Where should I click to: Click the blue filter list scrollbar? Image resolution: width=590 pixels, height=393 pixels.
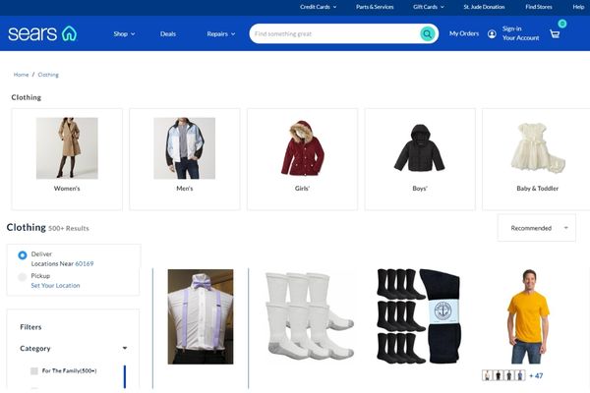point(125,376)
